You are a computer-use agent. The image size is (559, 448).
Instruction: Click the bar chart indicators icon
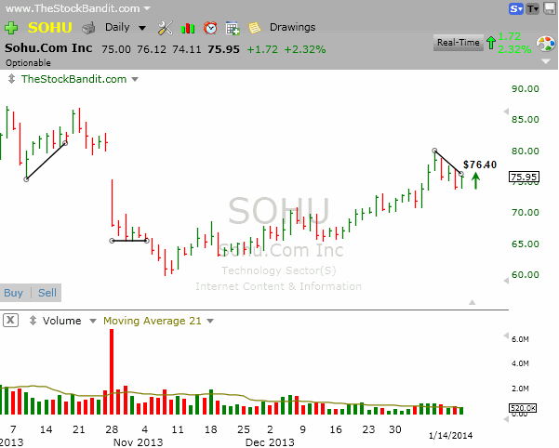188,28
